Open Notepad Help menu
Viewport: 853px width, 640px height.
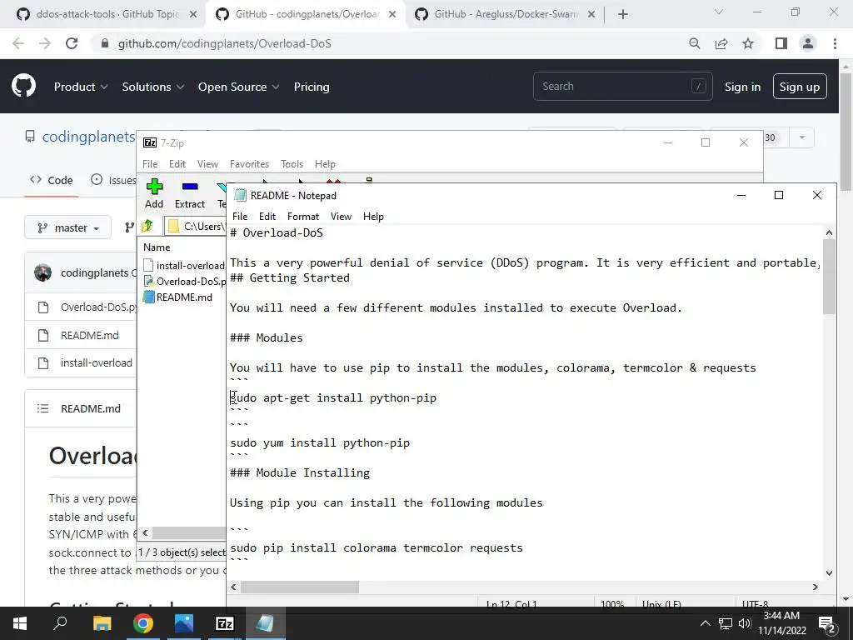click(x=373, y=216)
